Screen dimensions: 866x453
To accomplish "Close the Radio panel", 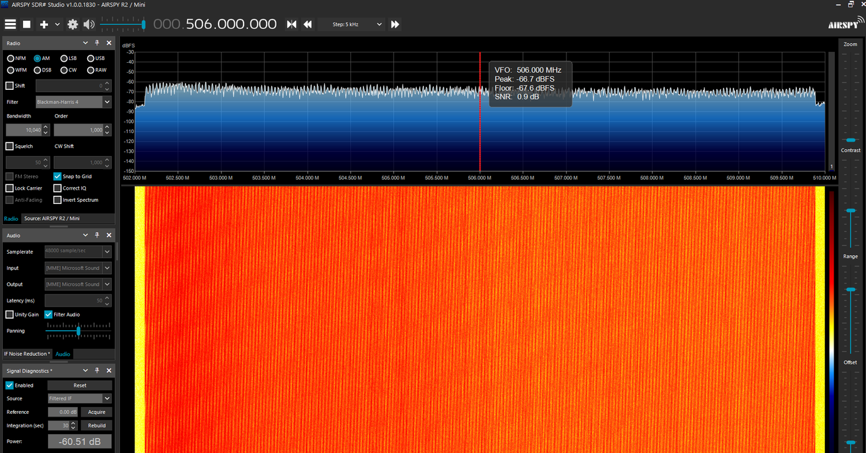I will click(108, 43).
